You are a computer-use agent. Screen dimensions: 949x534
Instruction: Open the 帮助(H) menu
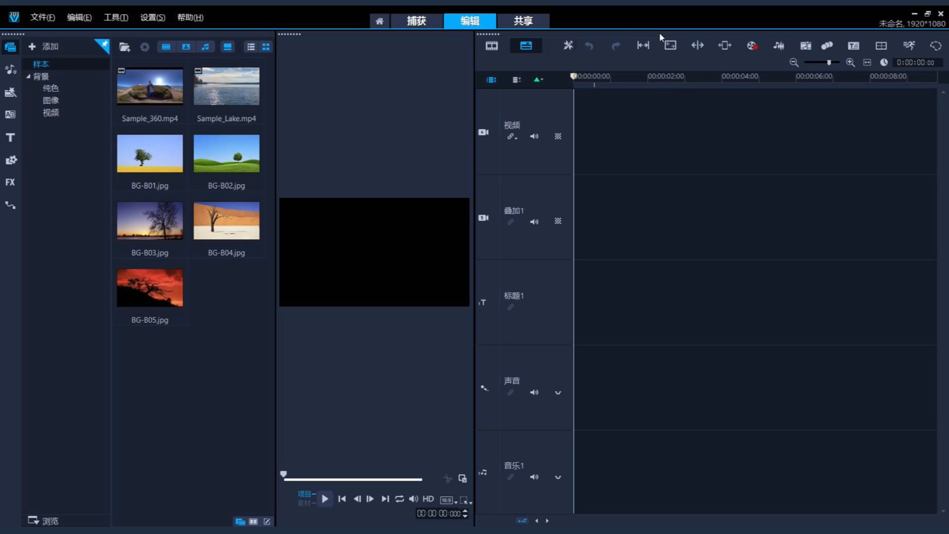point(190,17)
